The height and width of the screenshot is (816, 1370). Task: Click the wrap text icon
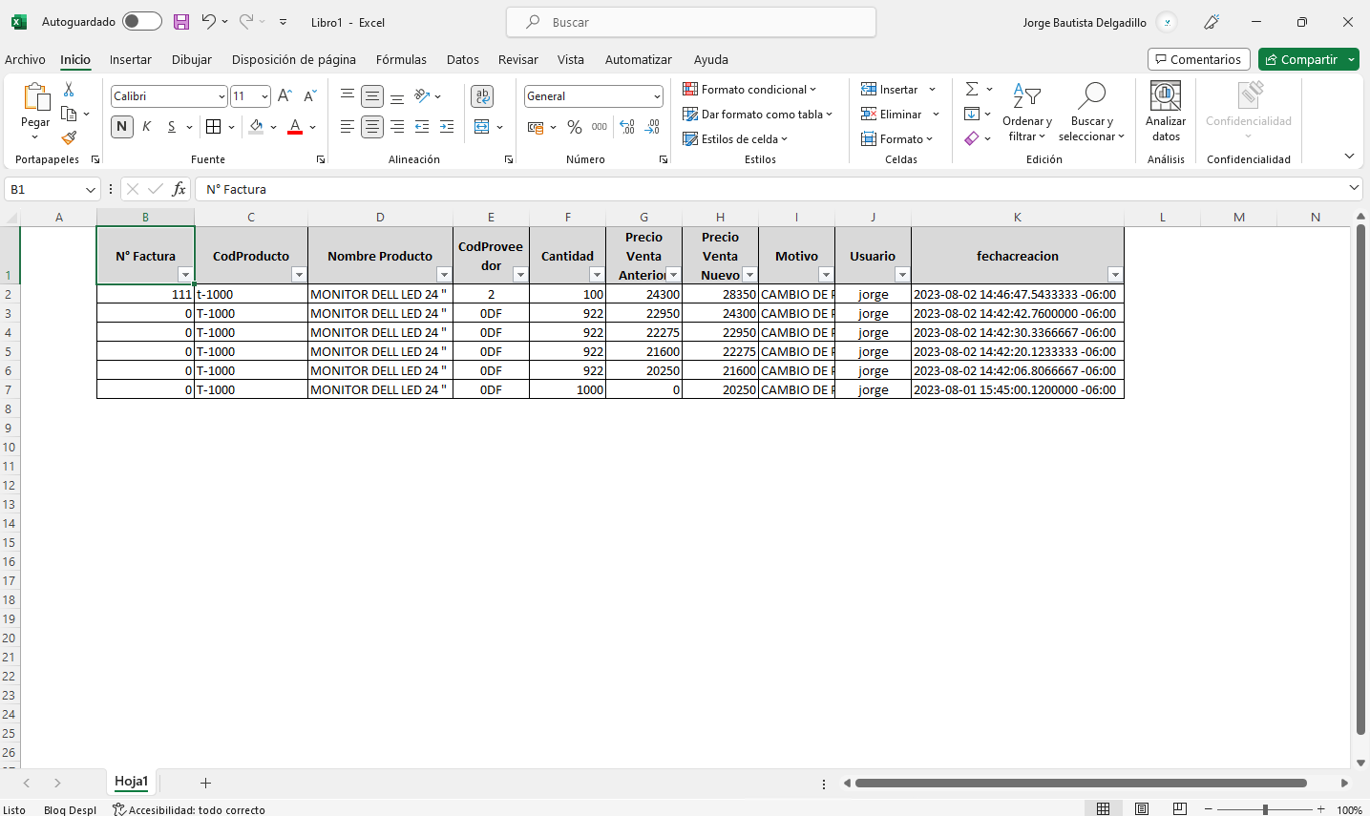[482, 96]
